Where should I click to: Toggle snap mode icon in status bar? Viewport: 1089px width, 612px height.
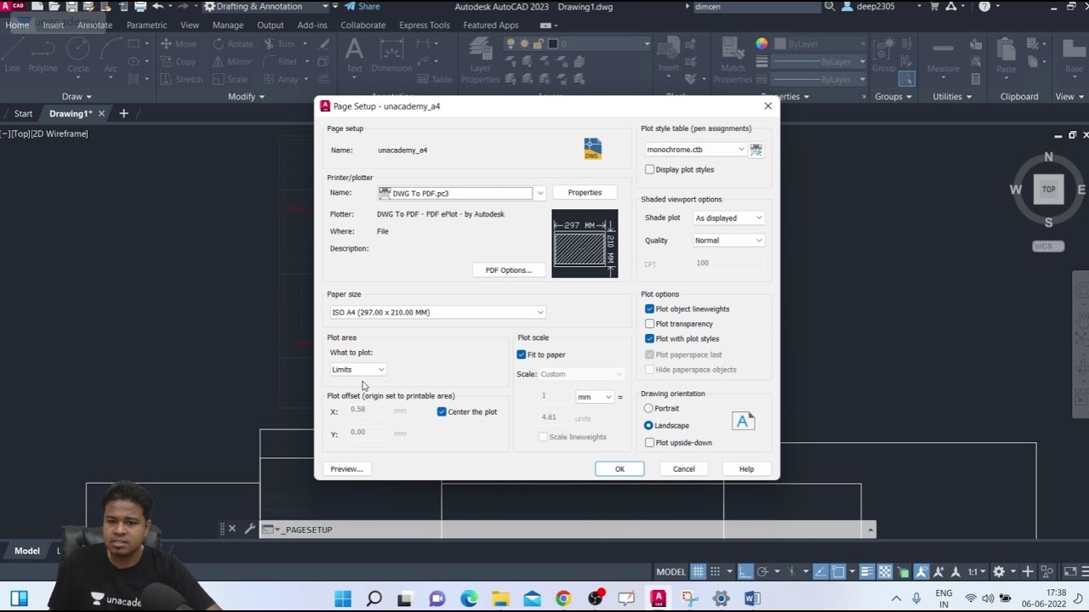pos(716,572)
